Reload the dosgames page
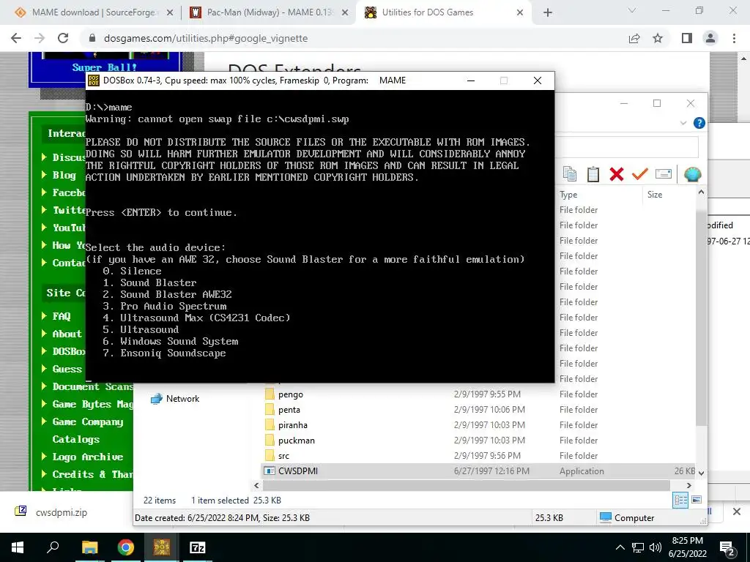750x562 pixels. (x=63, y=38)
